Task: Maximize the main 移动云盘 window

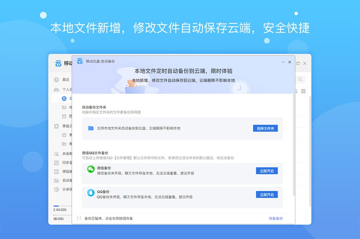Action: [x=298, y=64]
